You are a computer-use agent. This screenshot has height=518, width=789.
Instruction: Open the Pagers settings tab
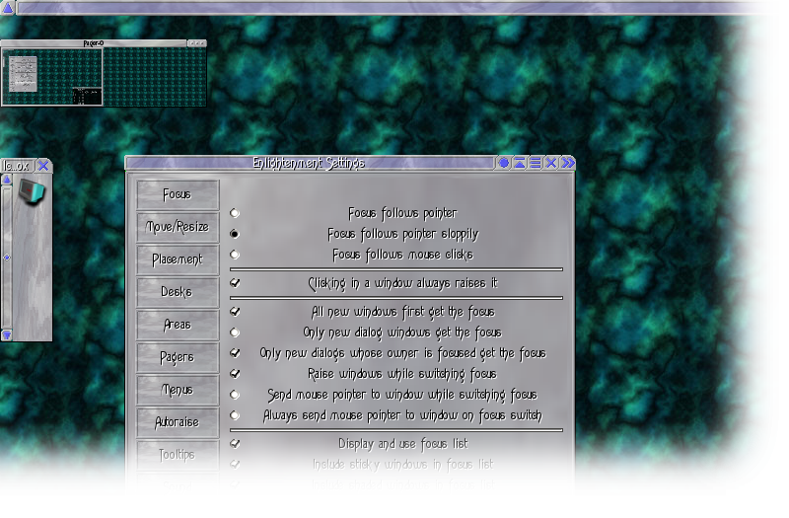pos(178,357)
